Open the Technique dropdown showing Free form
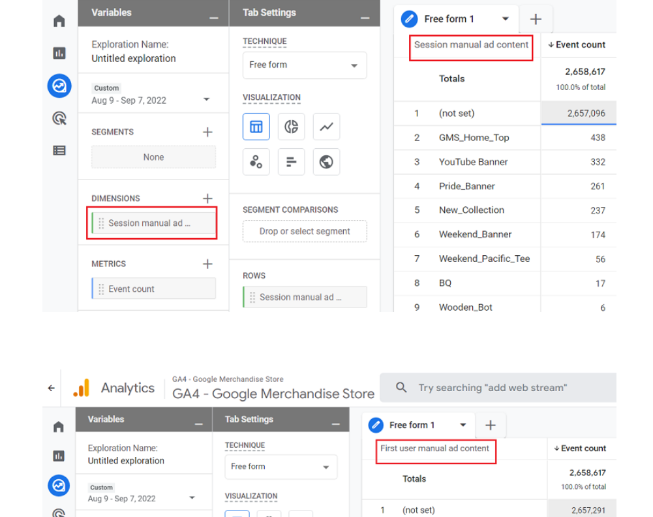This screenshot has width=653, height=517. 305,65
